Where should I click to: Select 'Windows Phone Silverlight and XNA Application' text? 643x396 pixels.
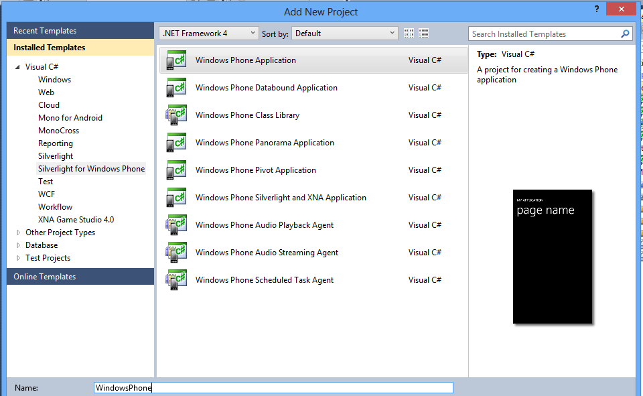(x=281, y=198)
